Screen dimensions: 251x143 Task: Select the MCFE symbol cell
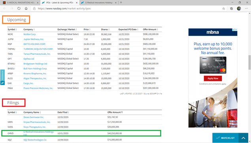coord(10,34)
